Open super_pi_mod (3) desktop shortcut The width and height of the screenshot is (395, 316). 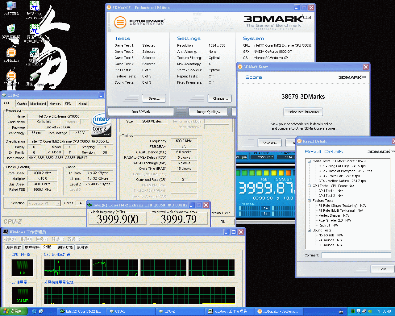(35, 9)
